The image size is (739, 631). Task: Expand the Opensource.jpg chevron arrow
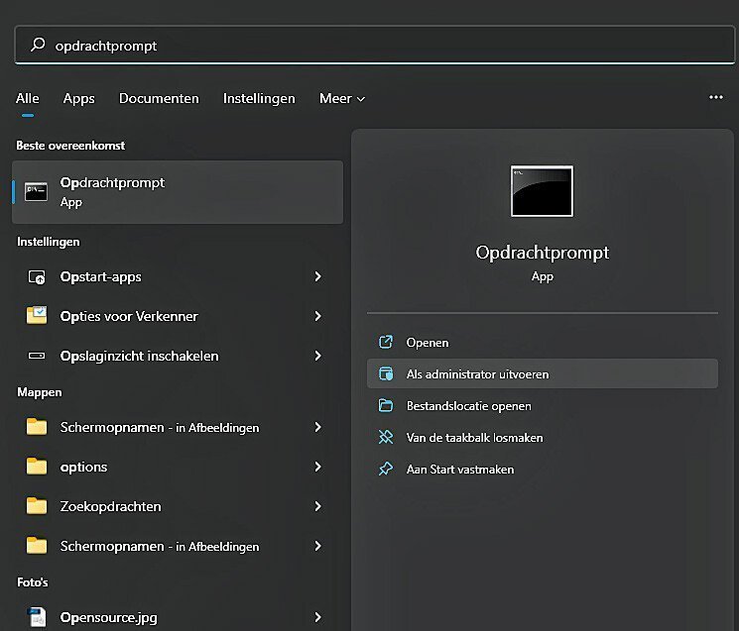[x=317, y=617]
